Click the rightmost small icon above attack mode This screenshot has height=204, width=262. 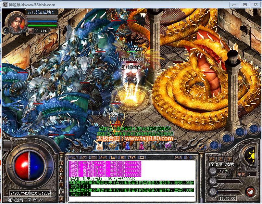pos(229,159)
